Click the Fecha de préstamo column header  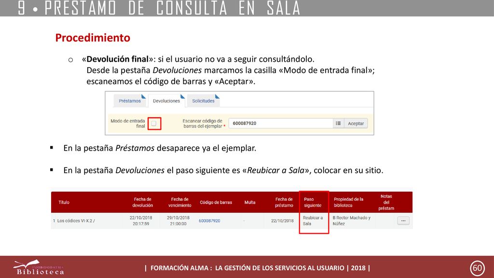point(284,202)
